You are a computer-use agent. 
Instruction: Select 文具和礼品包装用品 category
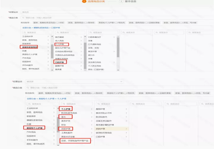point(65,55)
